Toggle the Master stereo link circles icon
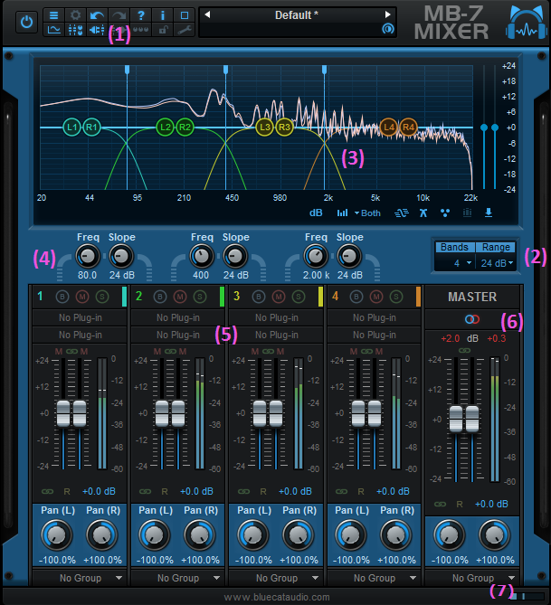This screenshot has width=551, height=605. (x=472, y=319)
